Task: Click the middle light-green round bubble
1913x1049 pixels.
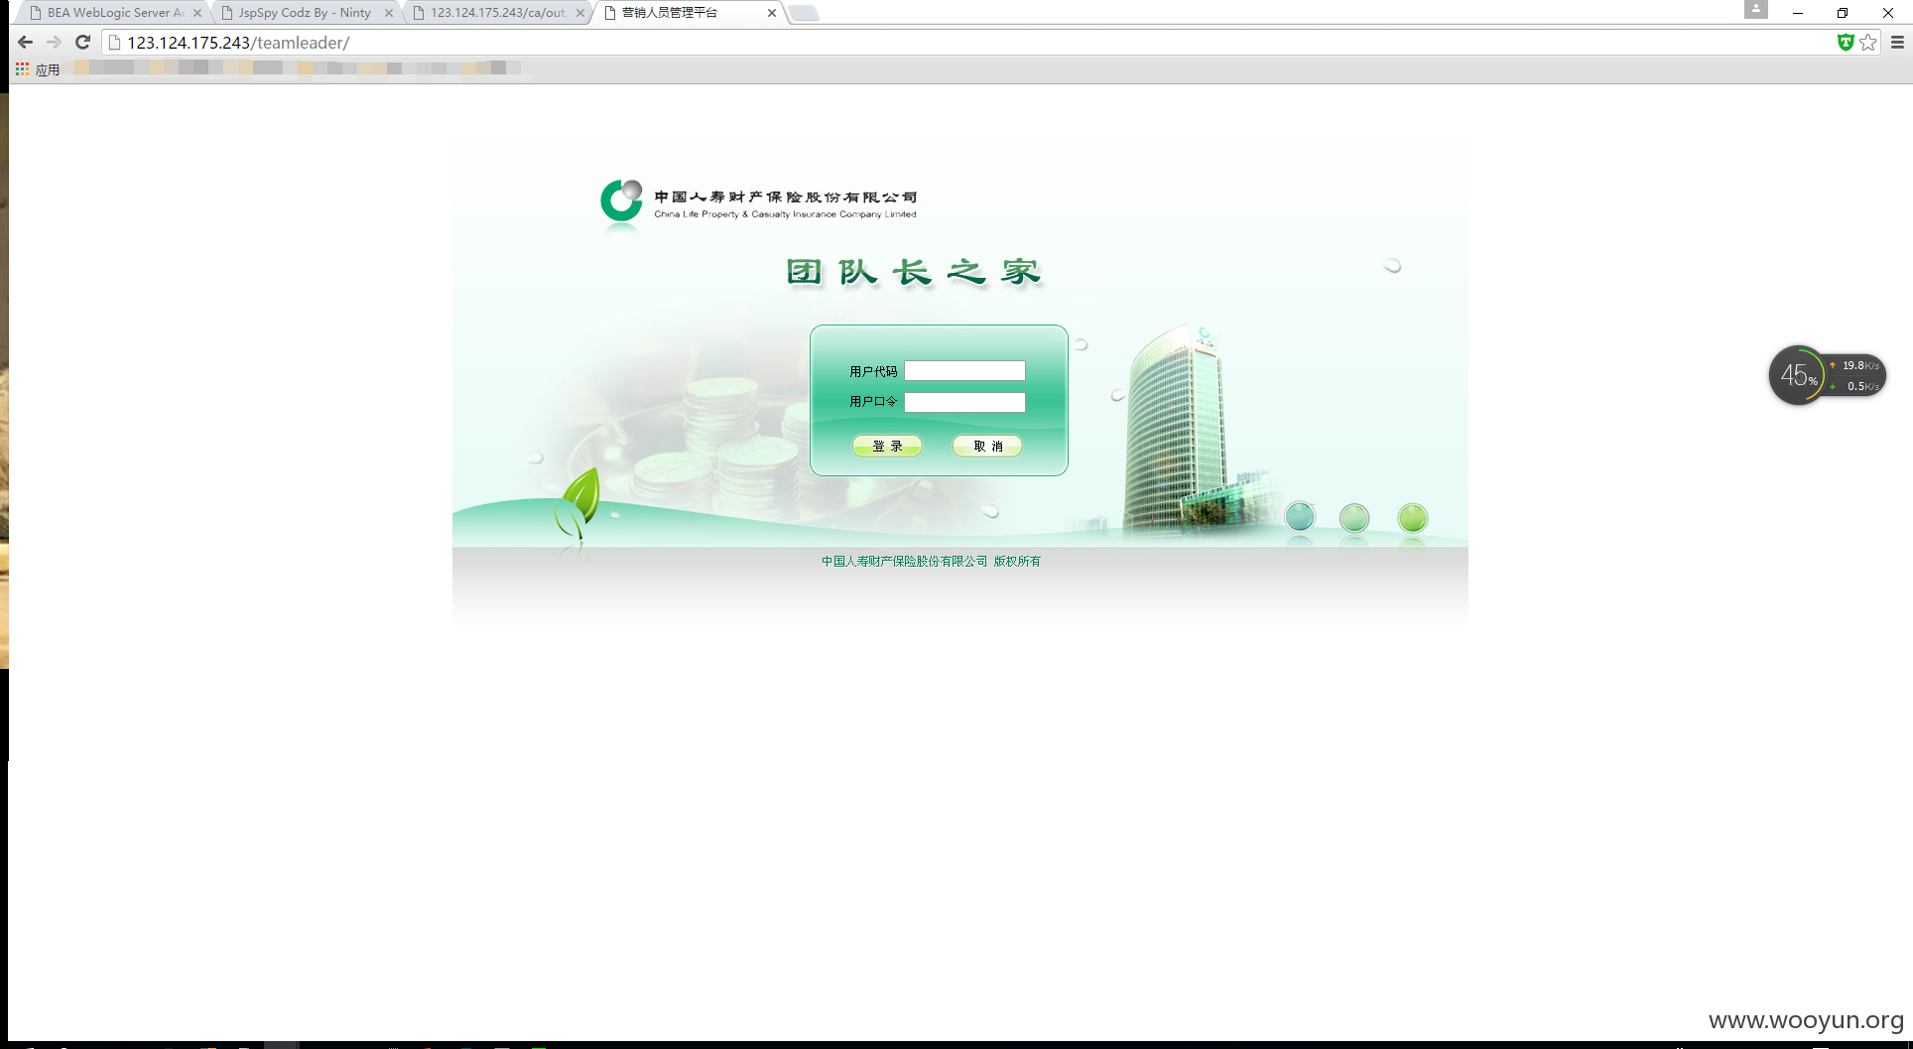Action: (1354, 518)
